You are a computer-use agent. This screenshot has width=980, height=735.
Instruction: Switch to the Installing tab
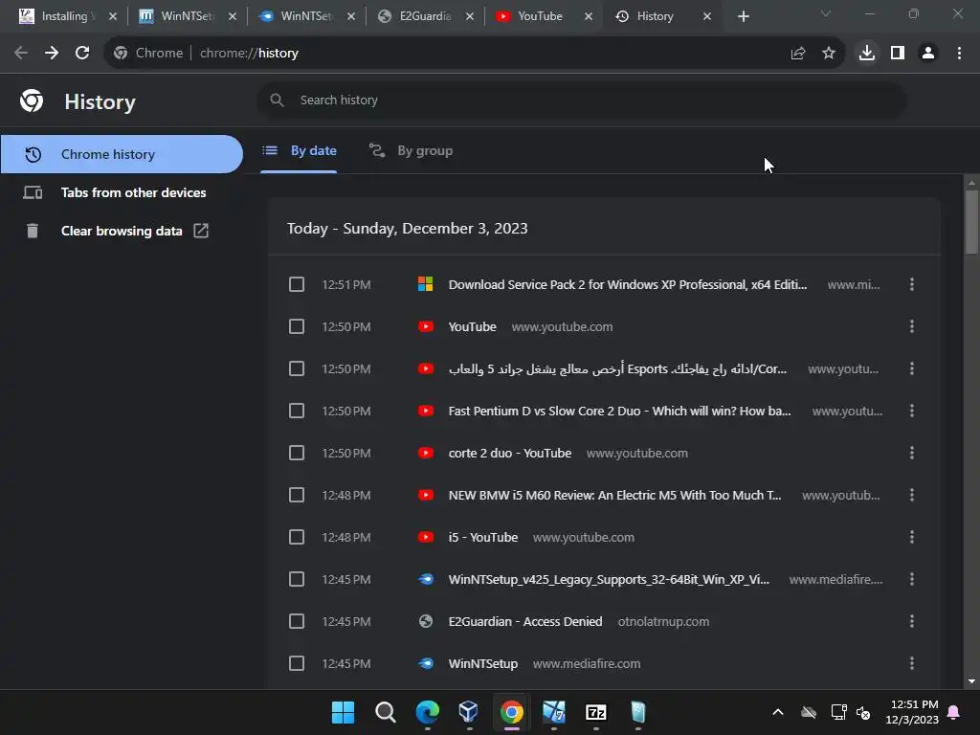coord(64,16)
